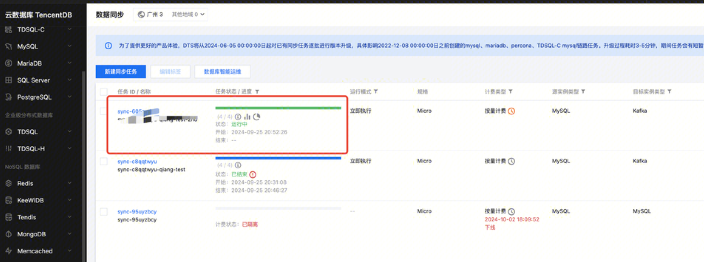704x262 pixels.
Task: Expand the MongoDB menu chevron
Action: pyautogui.click(x=70, y=234)
